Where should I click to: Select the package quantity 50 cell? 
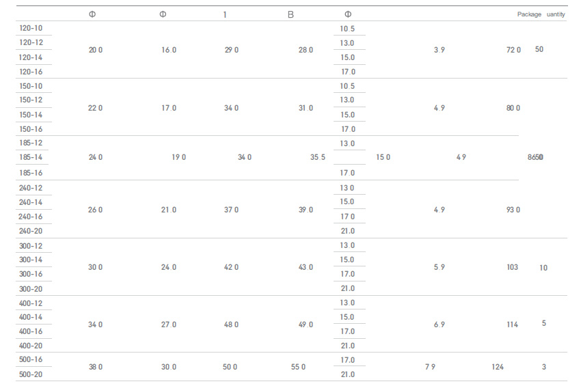click(539, 49)
